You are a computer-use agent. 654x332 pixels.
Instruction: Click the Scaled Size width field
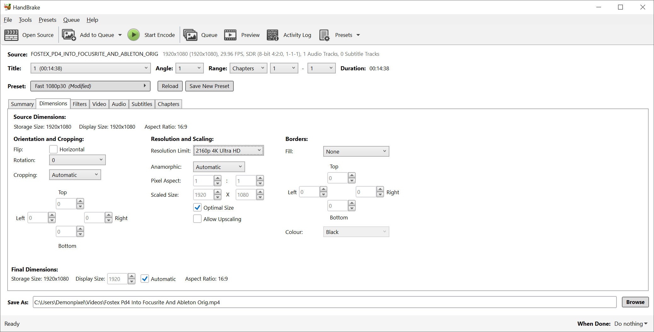pyautogui.click(x=204, y=195)
